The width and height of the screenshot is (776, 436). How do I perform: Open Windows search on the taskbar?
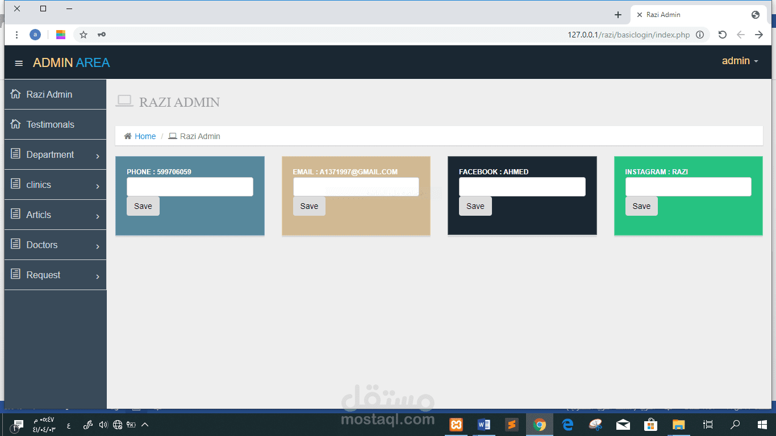(736, 425)
